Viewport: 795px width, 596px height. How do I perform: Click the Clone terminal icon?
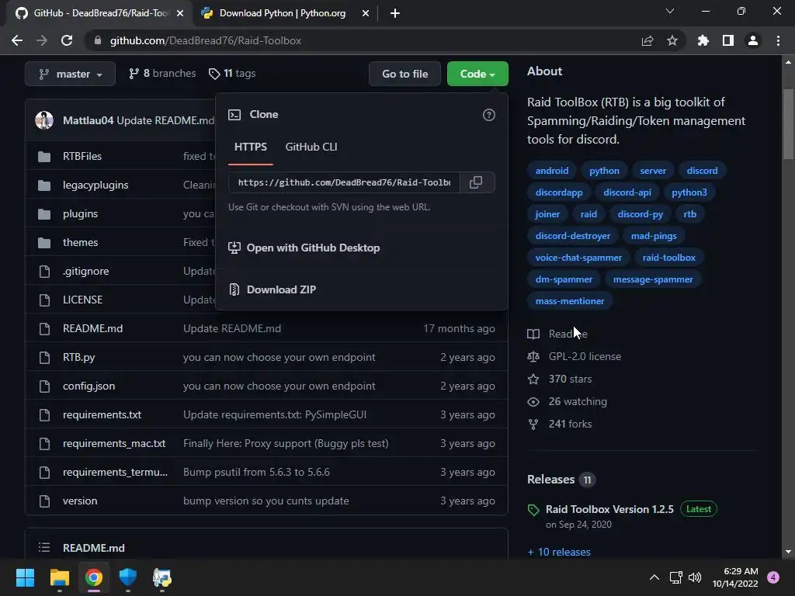[x=234, y=115]
